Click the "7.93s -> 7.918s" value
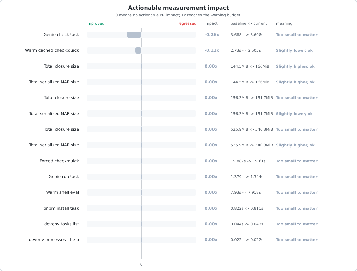 point(246,192)
